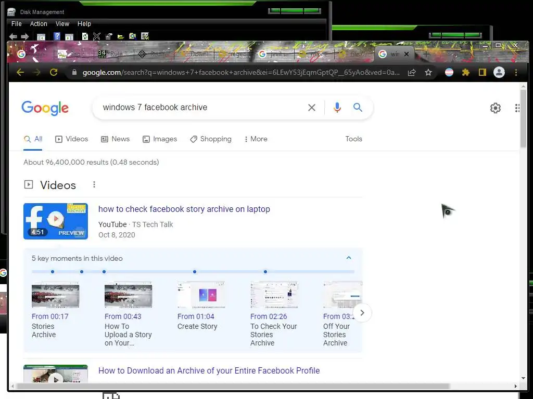Viewport: 533px width, 399px height.
Task: Reload the Google search page
Action: [x=54, y=72]
